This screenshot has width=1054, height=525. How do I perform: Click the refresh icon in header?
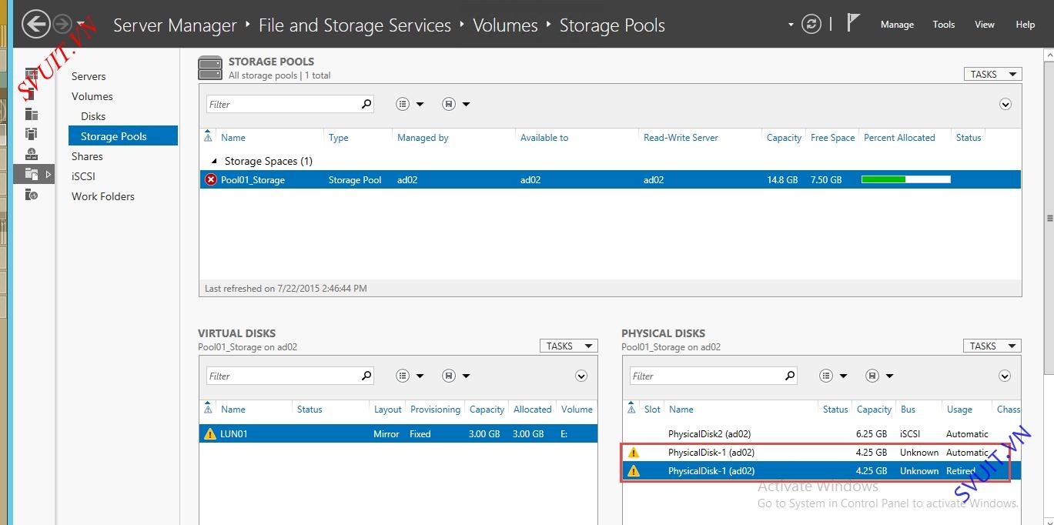[811, 25]
